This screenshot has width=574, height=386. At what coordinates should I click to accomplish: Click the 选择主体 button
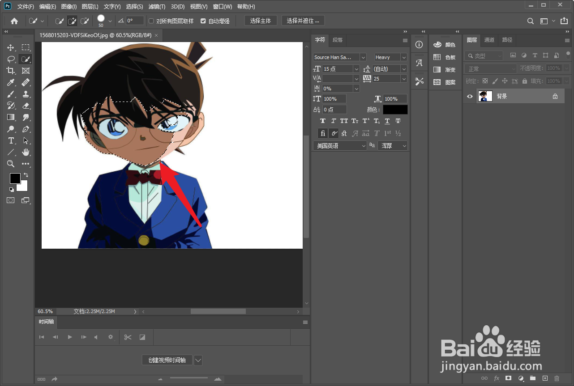(261, 21)
